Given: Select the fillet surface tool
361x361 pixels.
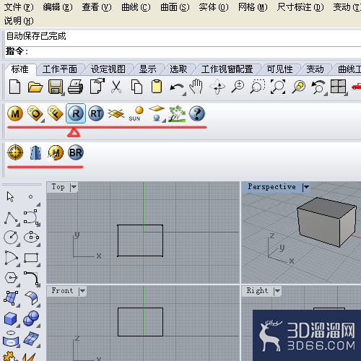Looking at the screenshot, I should click(31, 298).
